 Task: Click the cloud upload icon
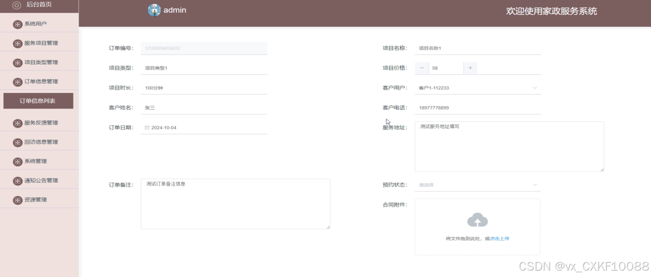[x=478, y=220]
